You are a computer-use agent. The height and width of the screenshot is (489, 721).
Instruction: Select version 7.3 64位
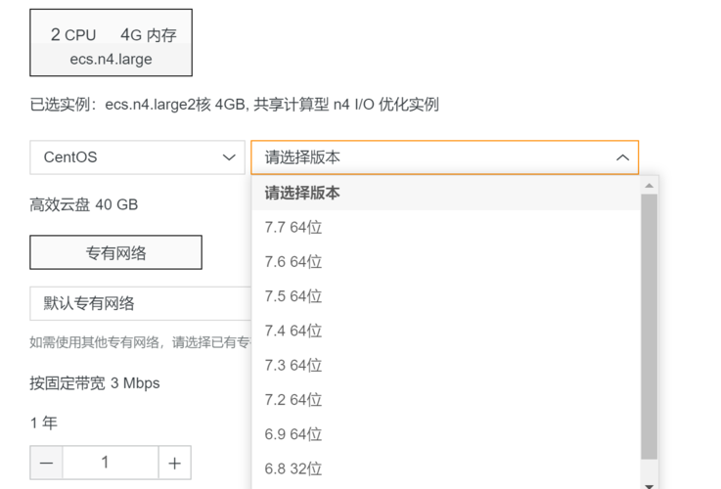click(446, 366)
